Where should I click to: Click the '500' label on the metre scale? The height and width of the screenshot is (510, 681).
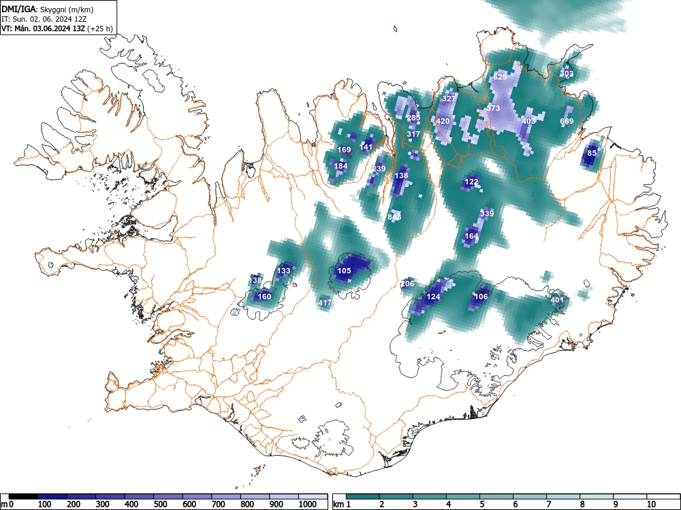(161, 505)
